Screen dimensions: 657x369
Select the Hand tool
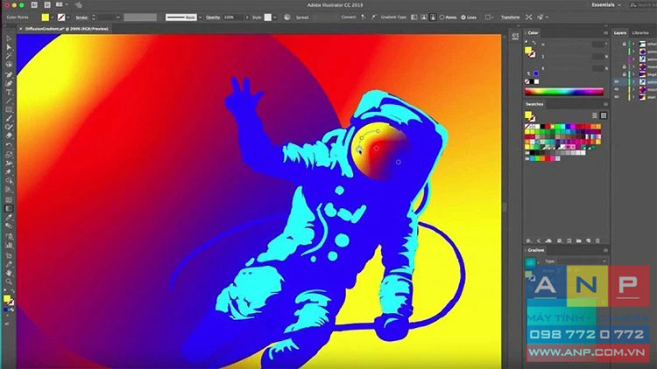click(x=9, y=273)
